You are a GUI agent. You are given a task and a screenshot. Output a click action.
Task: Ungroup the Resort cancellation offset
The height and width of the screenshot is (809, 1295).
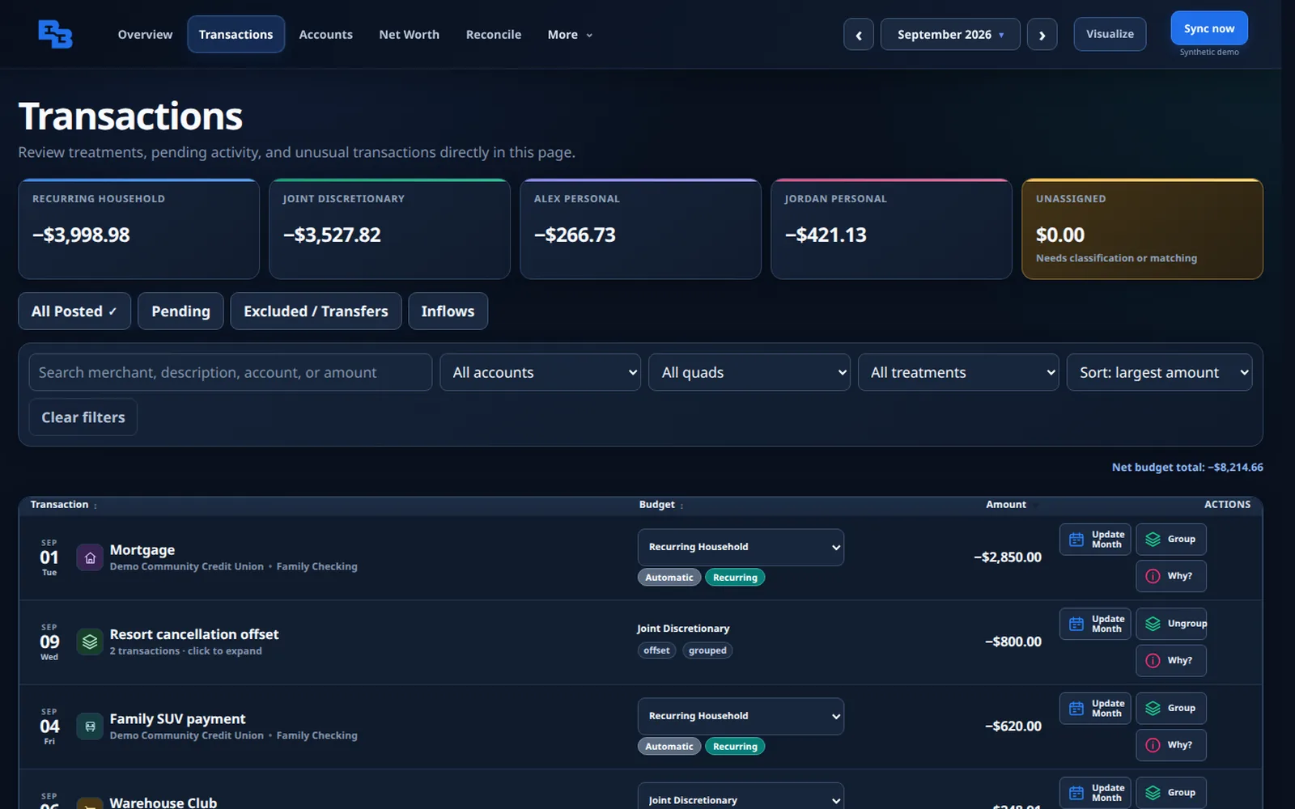coord(1171,624)
